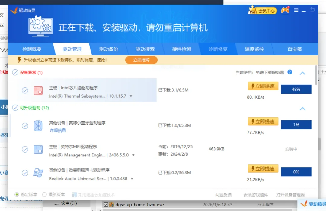Click the dgsetup_home_bznr.exe file icon
Screen dimensions: 326x211
tap(111, 205)
